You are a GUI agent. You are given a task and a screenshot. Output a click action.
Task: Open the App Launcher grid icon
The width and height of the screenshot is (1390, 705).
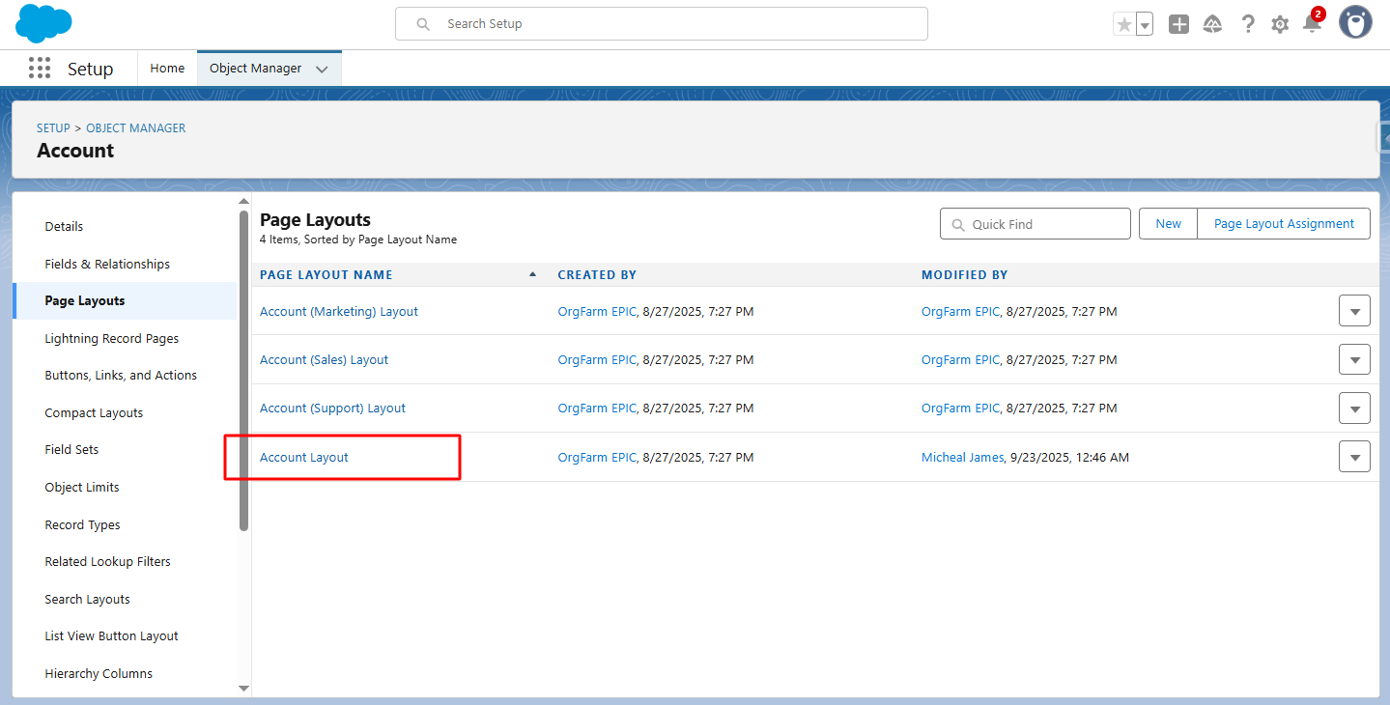[x=40, y=69]
